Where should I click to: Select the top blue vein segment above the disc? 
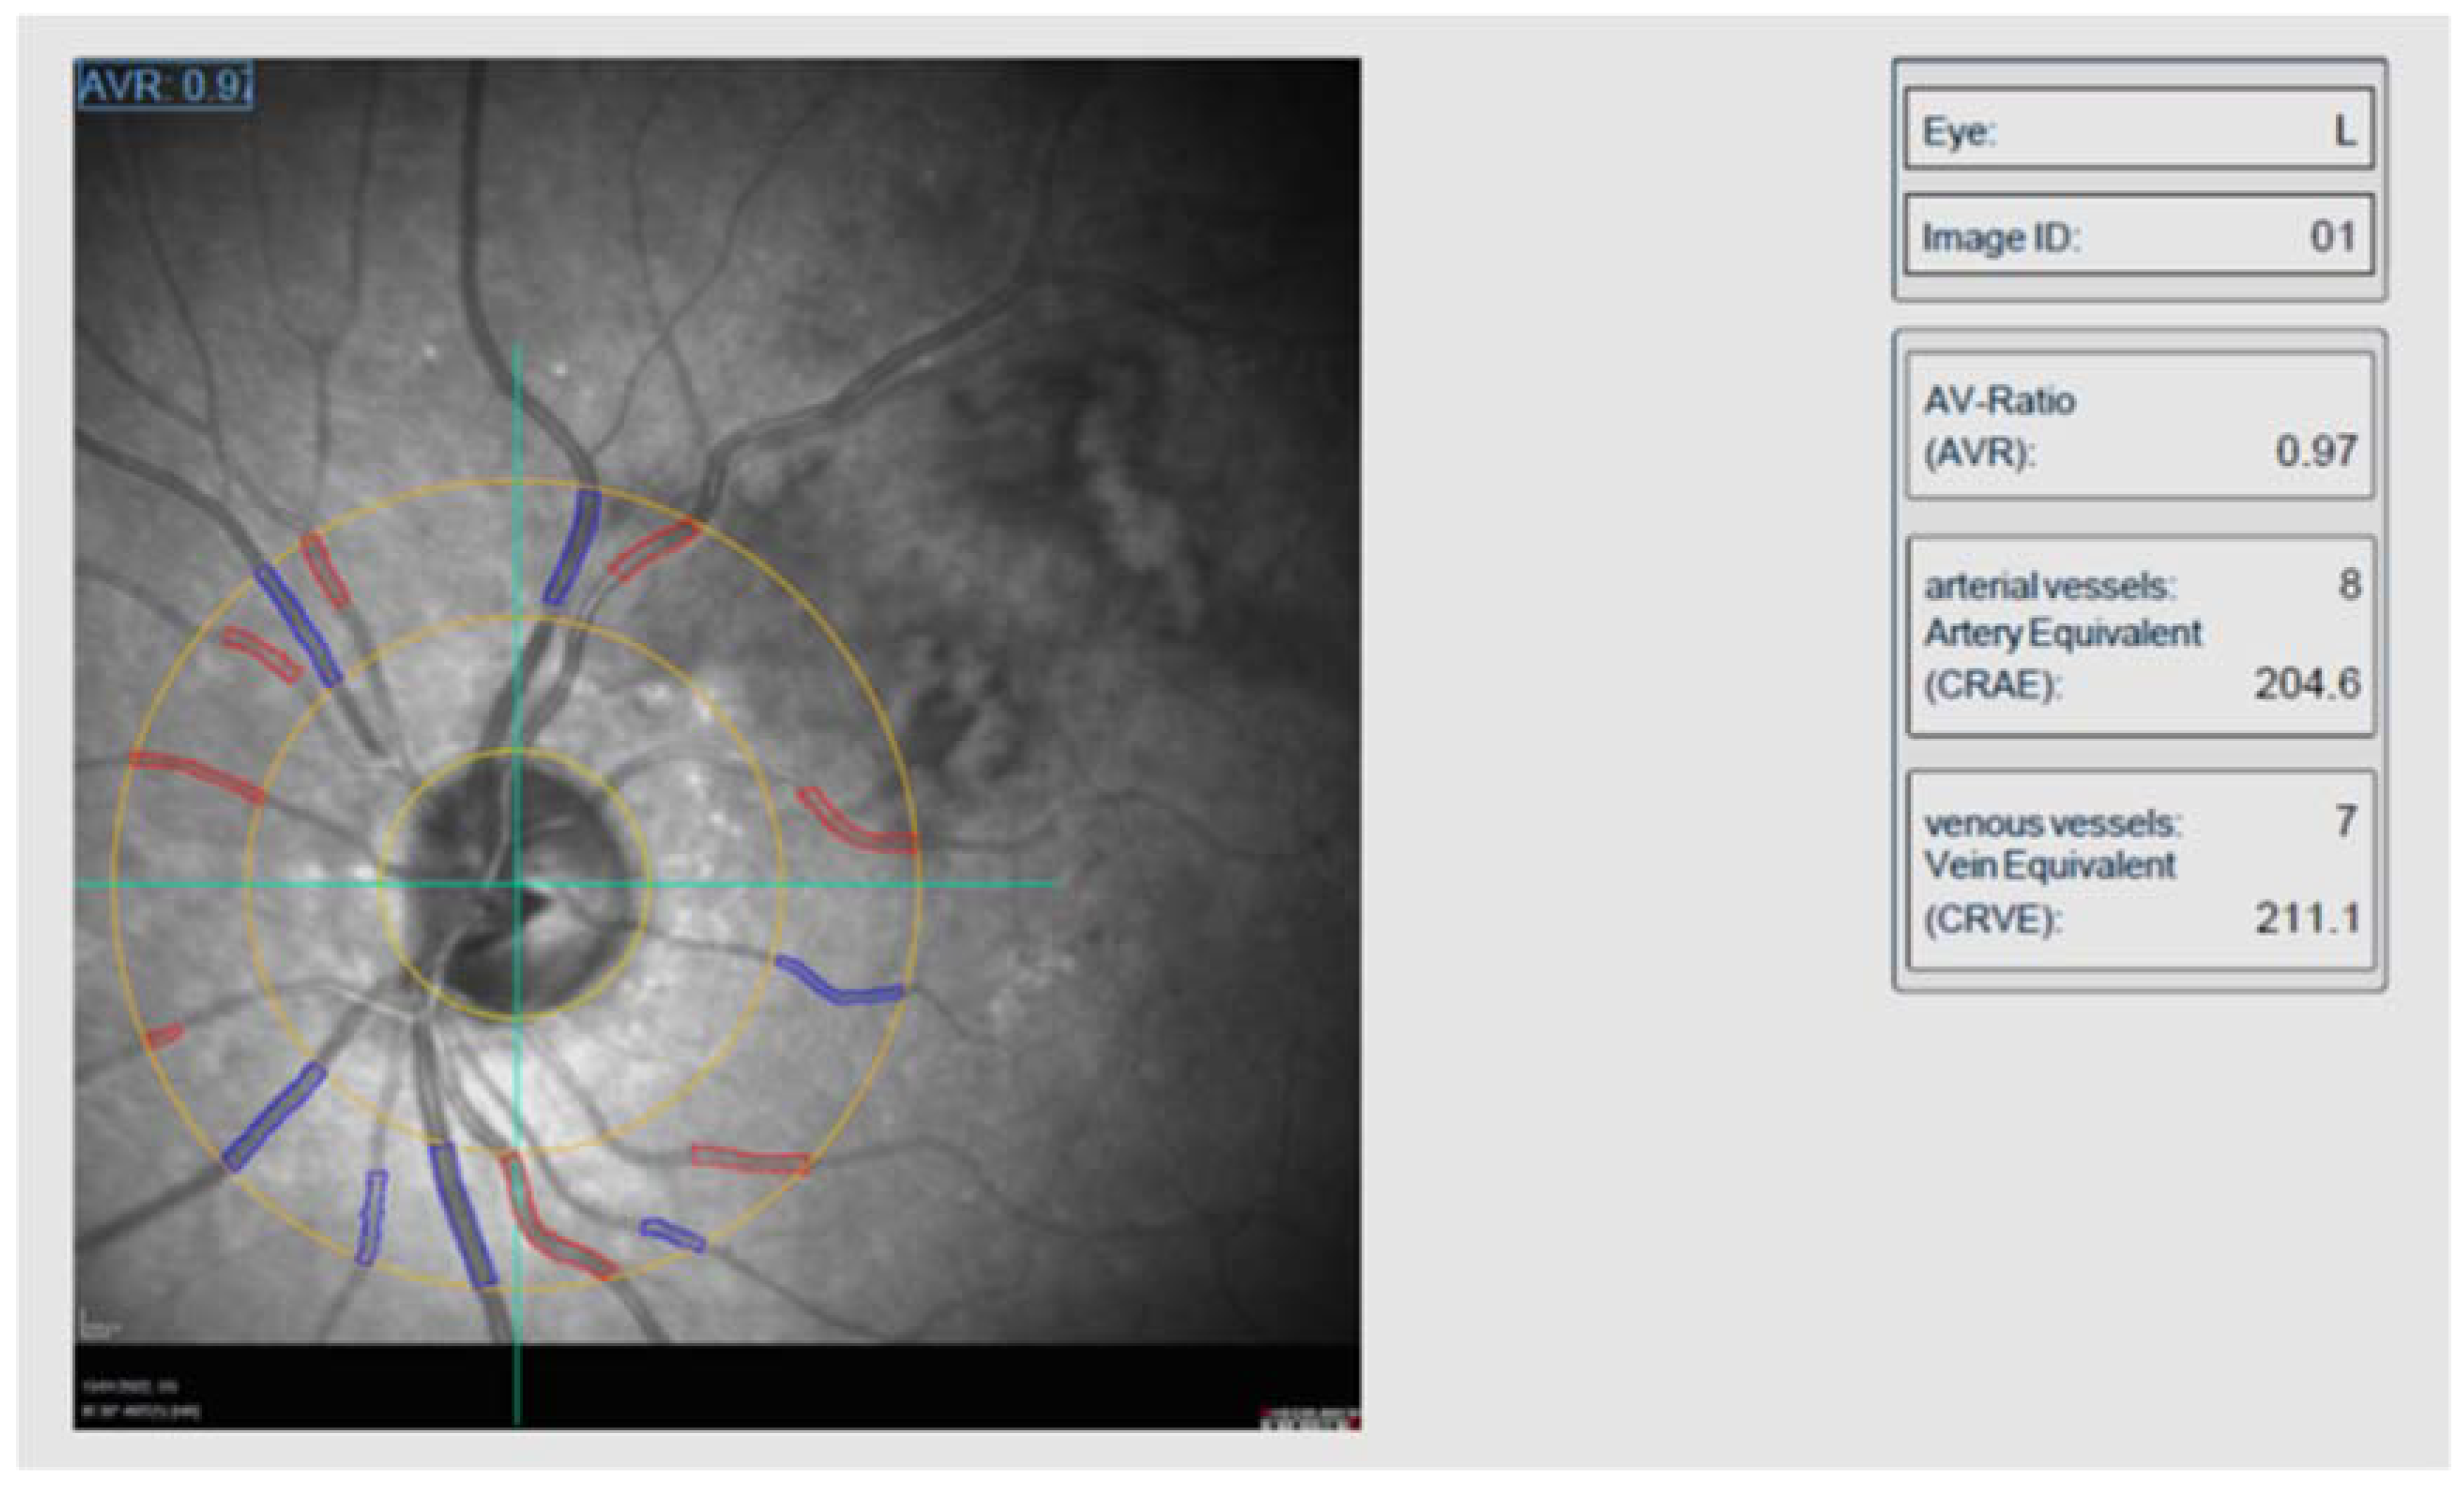(x=574, y=546)
